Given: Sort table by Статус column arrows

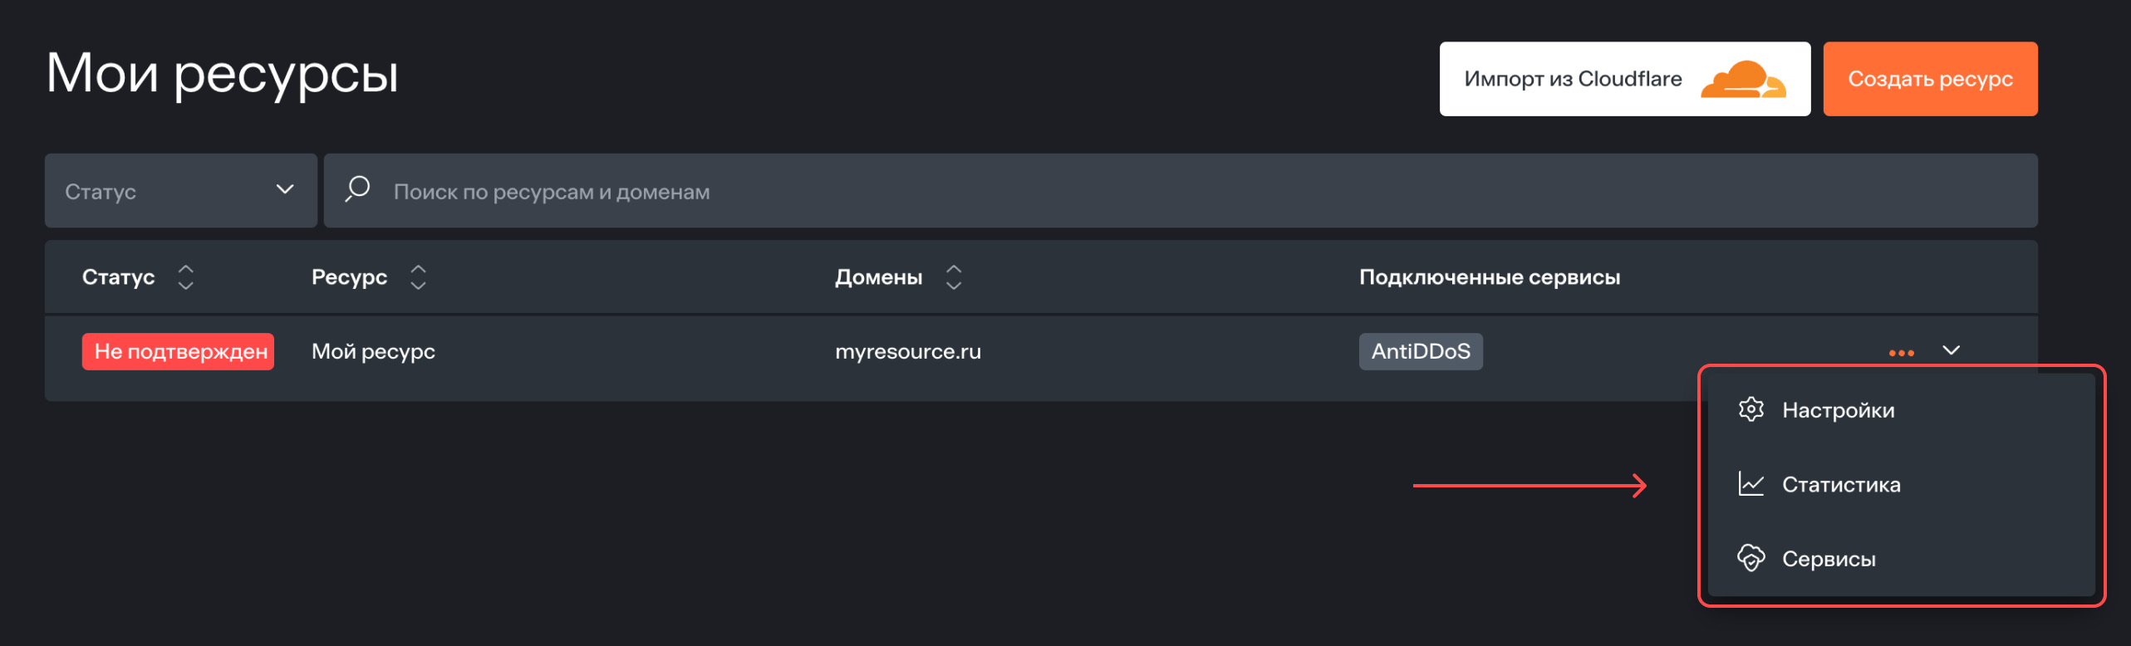Looking at the screenshot, I should [x=186, y=277].
